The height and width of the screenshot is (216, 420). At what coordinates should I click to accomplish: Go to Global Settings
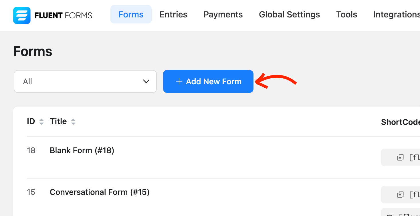tap(289, 14)
